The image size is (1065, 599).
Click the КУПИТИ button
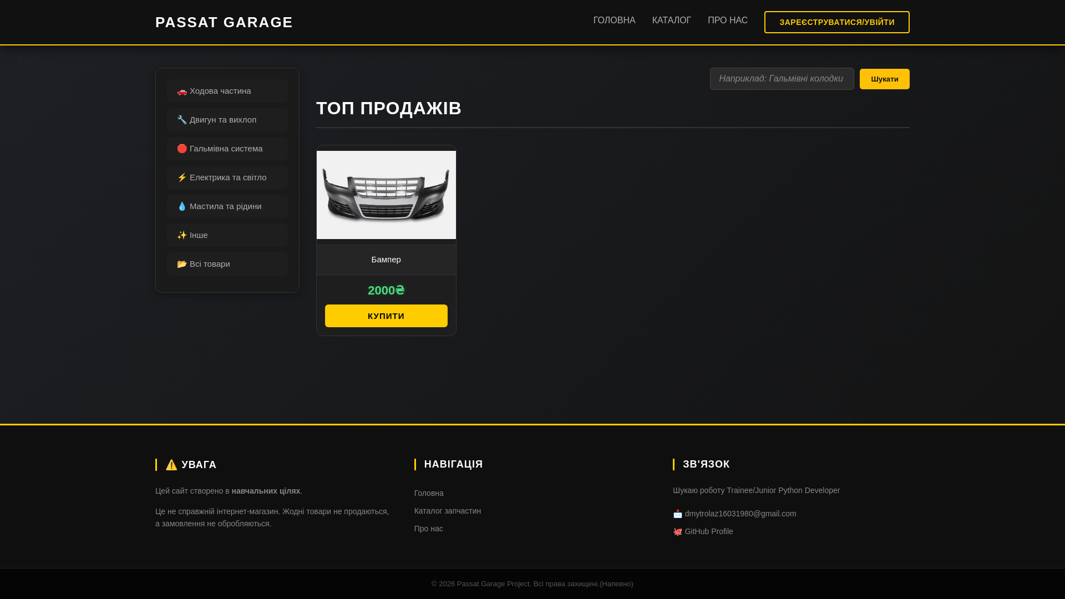(x=386, y=316)
